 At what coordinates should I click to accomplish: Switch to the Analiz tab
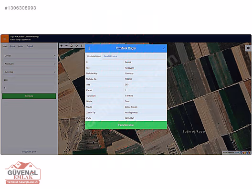tap(21, 46)
